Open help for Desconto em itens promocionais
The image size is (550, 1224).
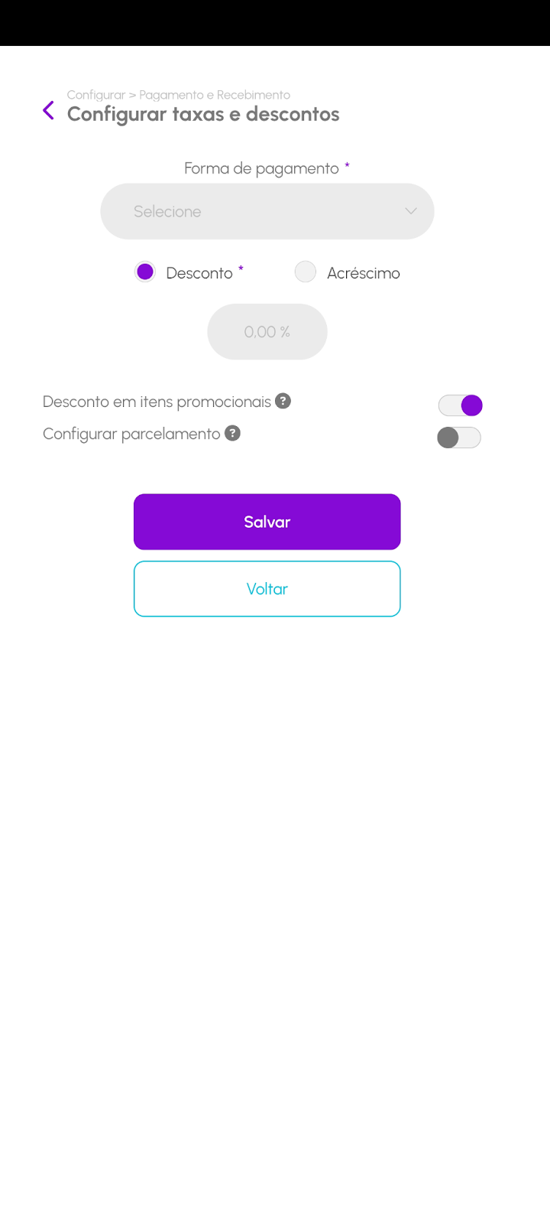click(x=283, y=401)
